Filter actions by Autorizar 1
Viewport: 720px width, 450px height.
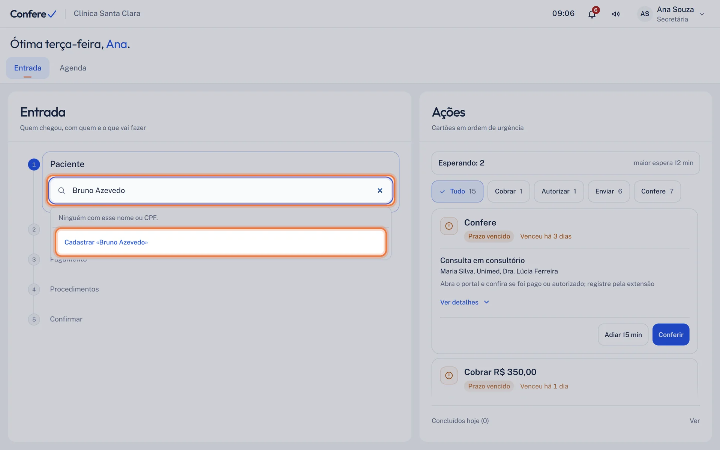tap(559, 191)
